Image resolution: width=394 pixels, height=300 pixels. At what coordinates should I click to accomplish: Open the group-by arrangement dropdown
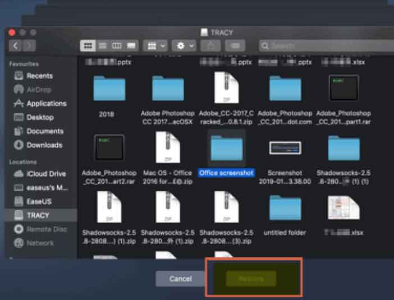pos(155,45)
